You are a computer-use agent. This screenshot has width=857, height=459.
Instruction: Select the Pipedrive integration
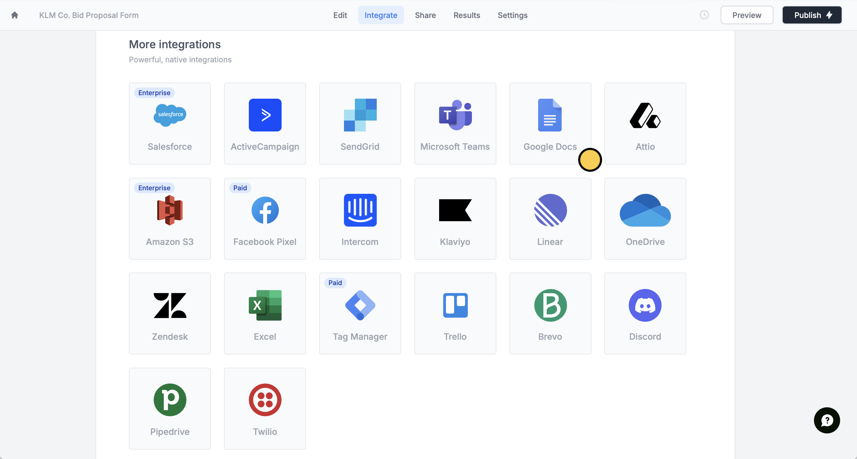(170, 409)
